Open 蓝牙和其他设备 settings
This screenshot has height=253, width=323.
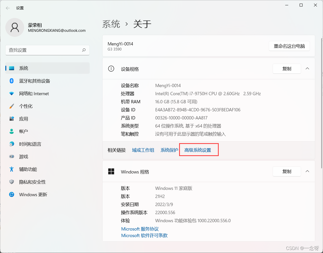(47, 81)
